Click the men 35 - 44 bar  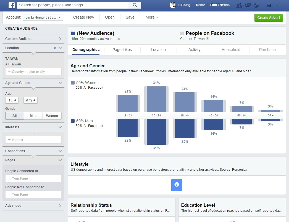[x=185, y=129]
